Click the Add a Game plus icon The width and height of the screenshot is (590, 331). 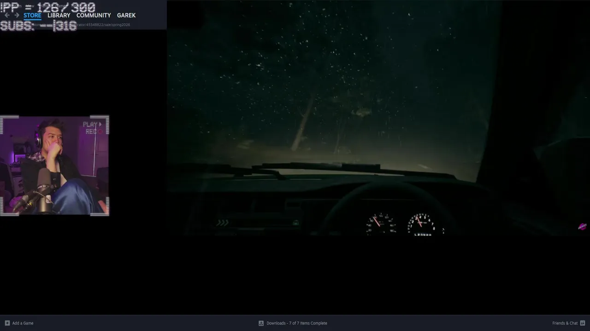[7, 323]
